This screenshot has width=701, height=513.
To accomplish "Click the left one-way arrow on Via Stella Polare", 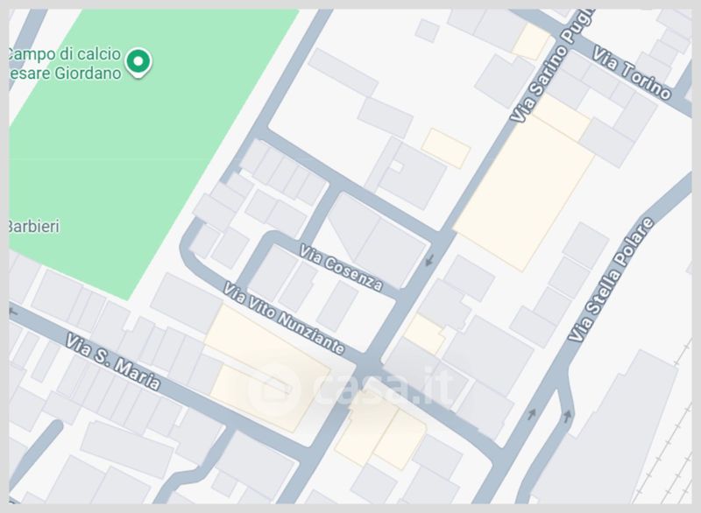I will (x=532, y=414).
